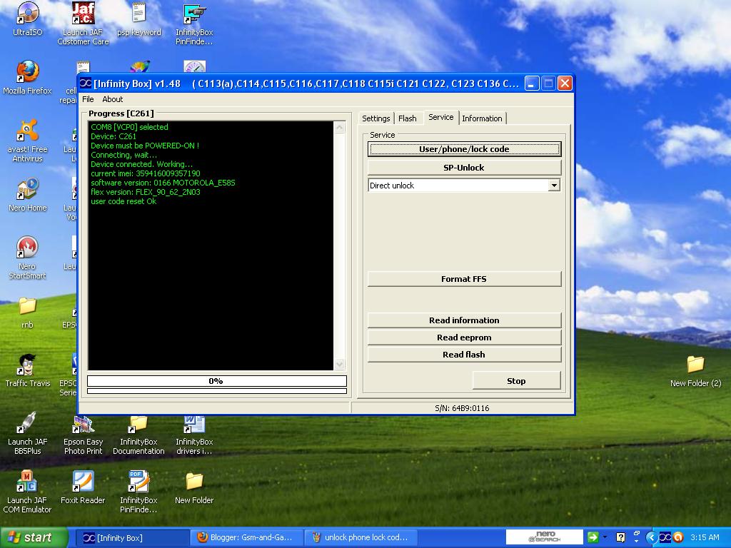The width and height of the screenshot is (731, 548).
Task: Switch to Blogger Gsm-and-Ga taskbar window
Action: 247,538
